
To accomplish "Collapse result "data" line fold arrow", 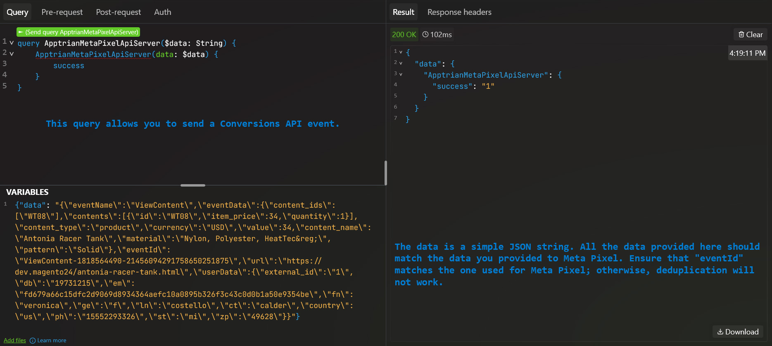I will [x=401, y=63].
